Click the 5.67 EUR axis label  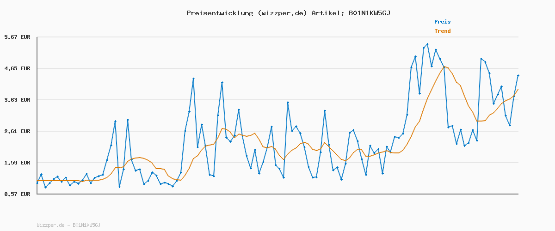coord(17,37)
